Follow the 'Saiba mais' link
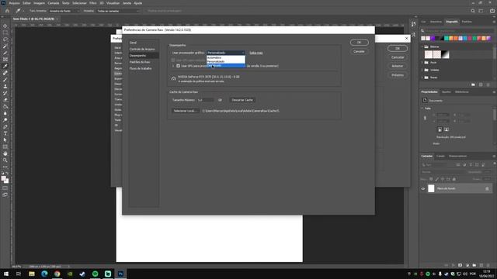The height and width of the screenshot is (279, 497). [x=256, y=53]
